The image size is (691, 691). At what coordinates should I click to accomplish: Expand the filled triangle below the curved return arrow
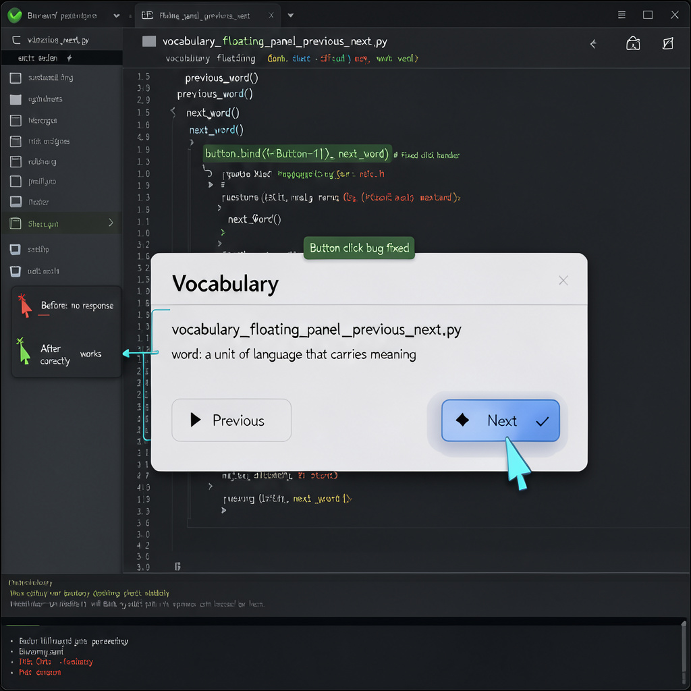click(x=211, y=185)
